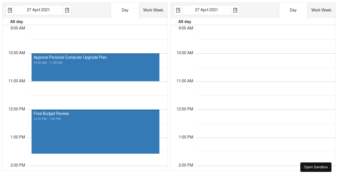Image resolution: width=338 pixels, height=177 pixels.
Task: Go to next day on left scheduler
Action: click(67, 10)
